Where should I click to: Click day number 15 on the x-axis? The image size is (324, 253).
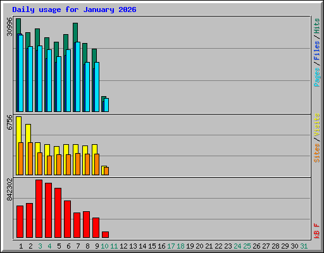(x=152, y=246)
